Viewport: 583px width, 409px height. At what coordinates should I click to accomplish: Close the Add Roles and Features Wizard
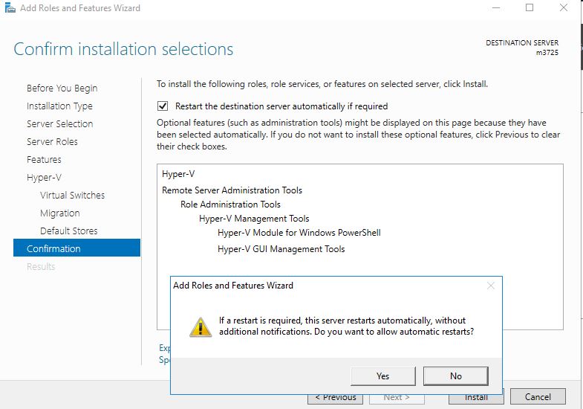(563, 7)
